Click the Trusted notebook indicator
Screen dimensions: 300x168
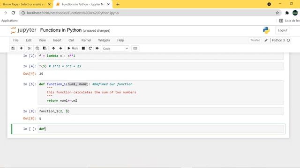coord(255,40)
